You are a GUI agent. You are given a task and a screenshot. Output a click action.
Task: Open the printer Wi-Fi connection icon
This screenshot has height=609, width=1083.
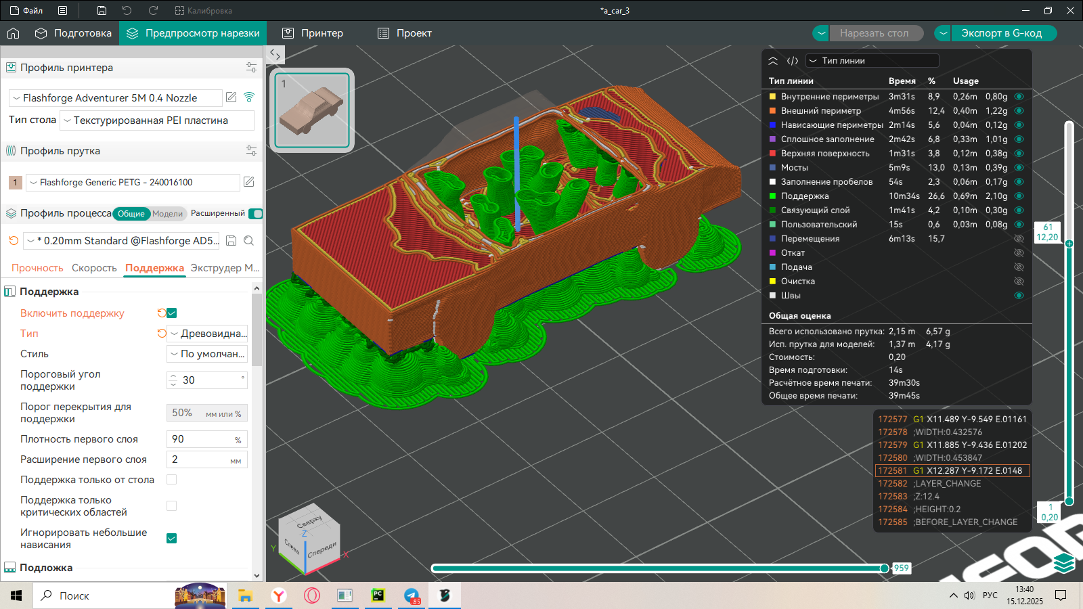[249, 97]
